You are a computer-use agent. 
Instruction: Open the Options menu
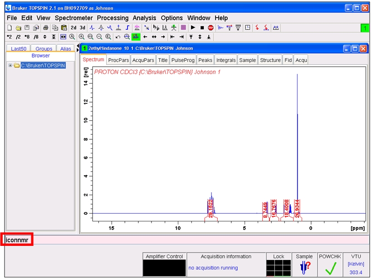(172, 18)
